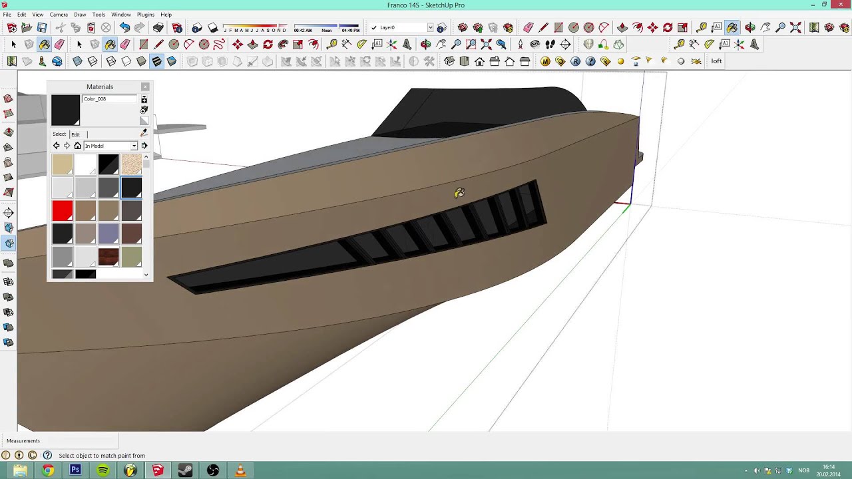Click the loft toolbar button

[716, 61]
